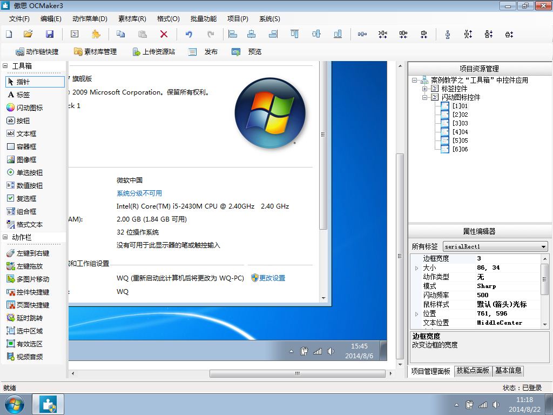Collapse the 动作栏 action bar section
The image size is (553, 415).
click(x=5, y=237)
